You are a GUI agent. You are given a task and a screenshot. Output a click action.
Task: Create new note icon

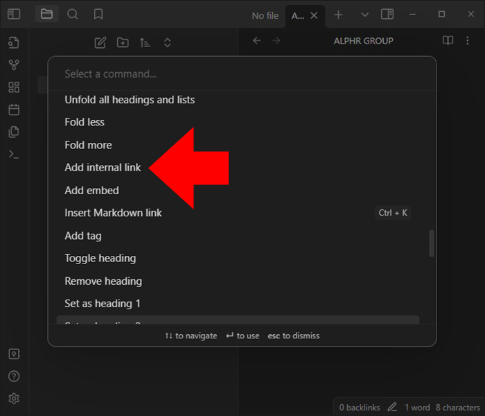[100, 43]
